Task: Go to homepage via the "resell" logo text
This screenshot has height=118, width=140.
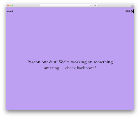Action: (10, 11)
